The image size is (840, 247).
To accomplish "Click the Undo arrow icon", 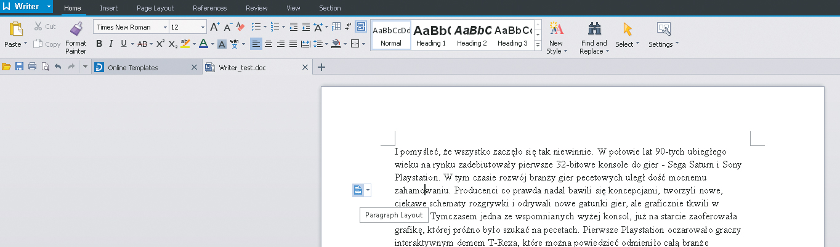I will click(58, 67).
